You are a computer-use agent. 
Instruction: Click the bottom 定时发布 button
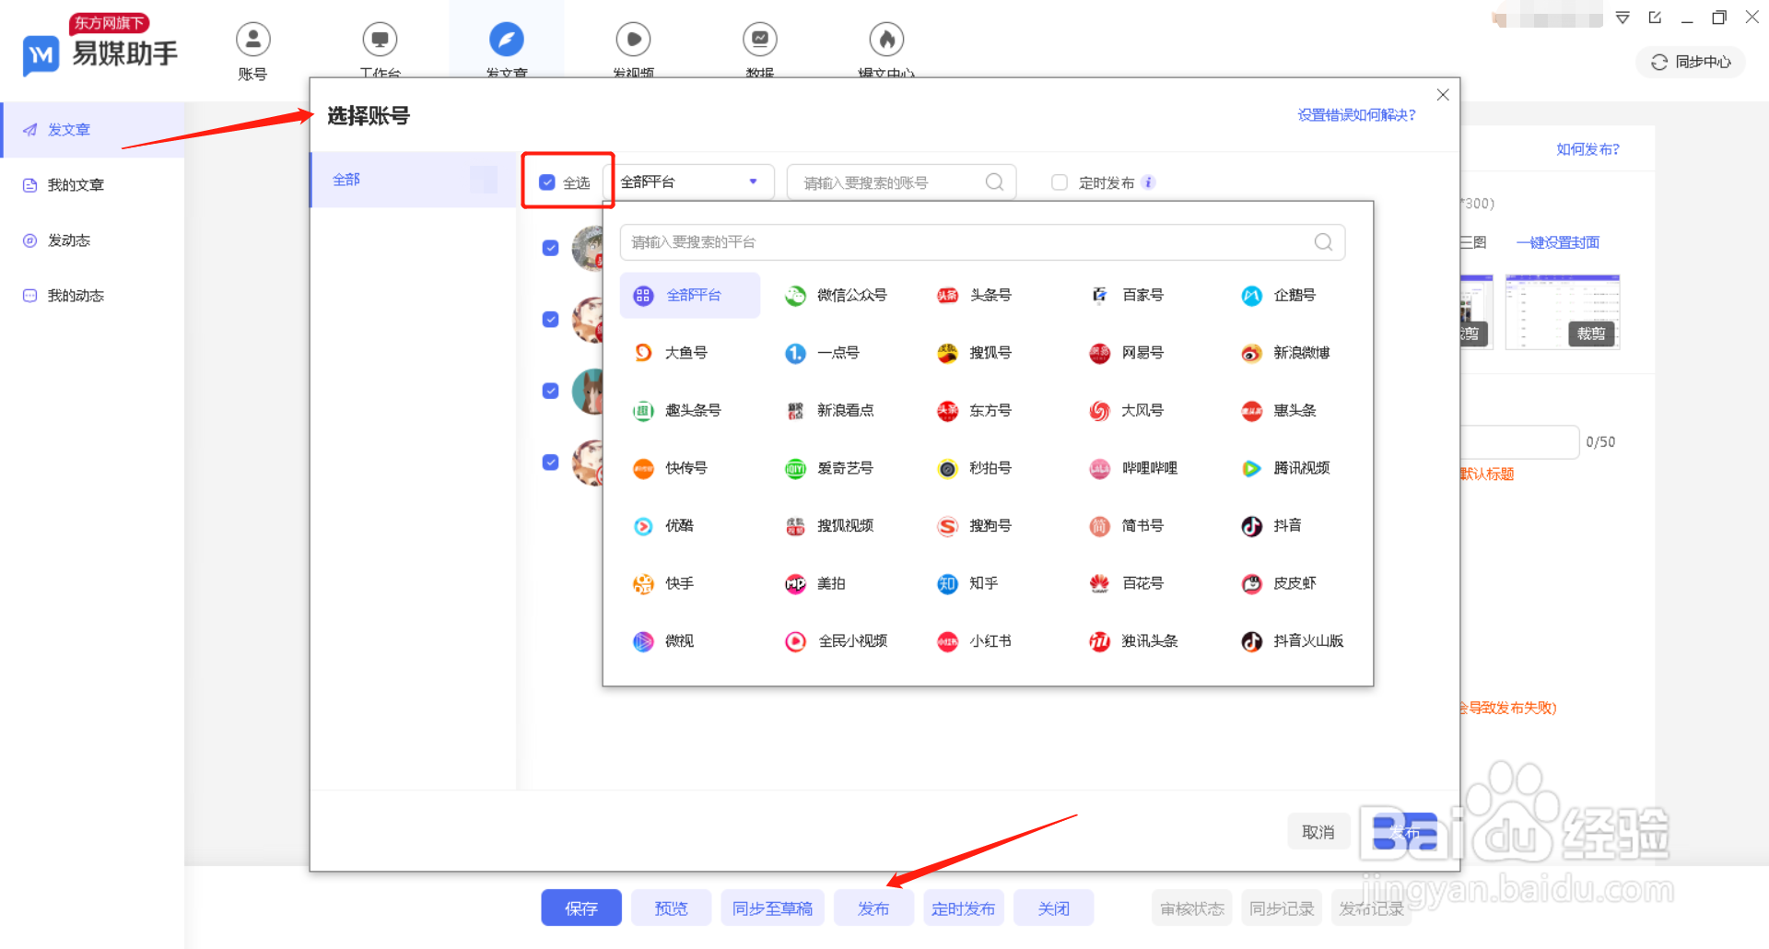pyautogui.click(x=963, y=908)
